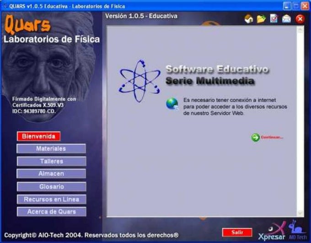Click the green Continuar arrow icon

point(256,137)
